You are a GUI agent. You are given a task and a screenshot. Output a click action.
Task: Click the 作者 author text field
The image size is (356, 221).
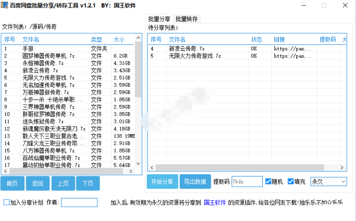click(79, 202)
